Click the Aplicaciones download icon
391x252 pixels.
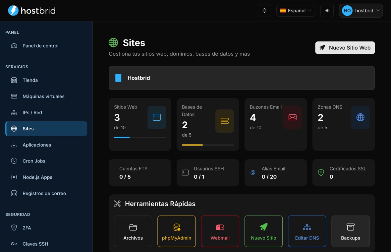pyautogui.click(x=14, y=145)
